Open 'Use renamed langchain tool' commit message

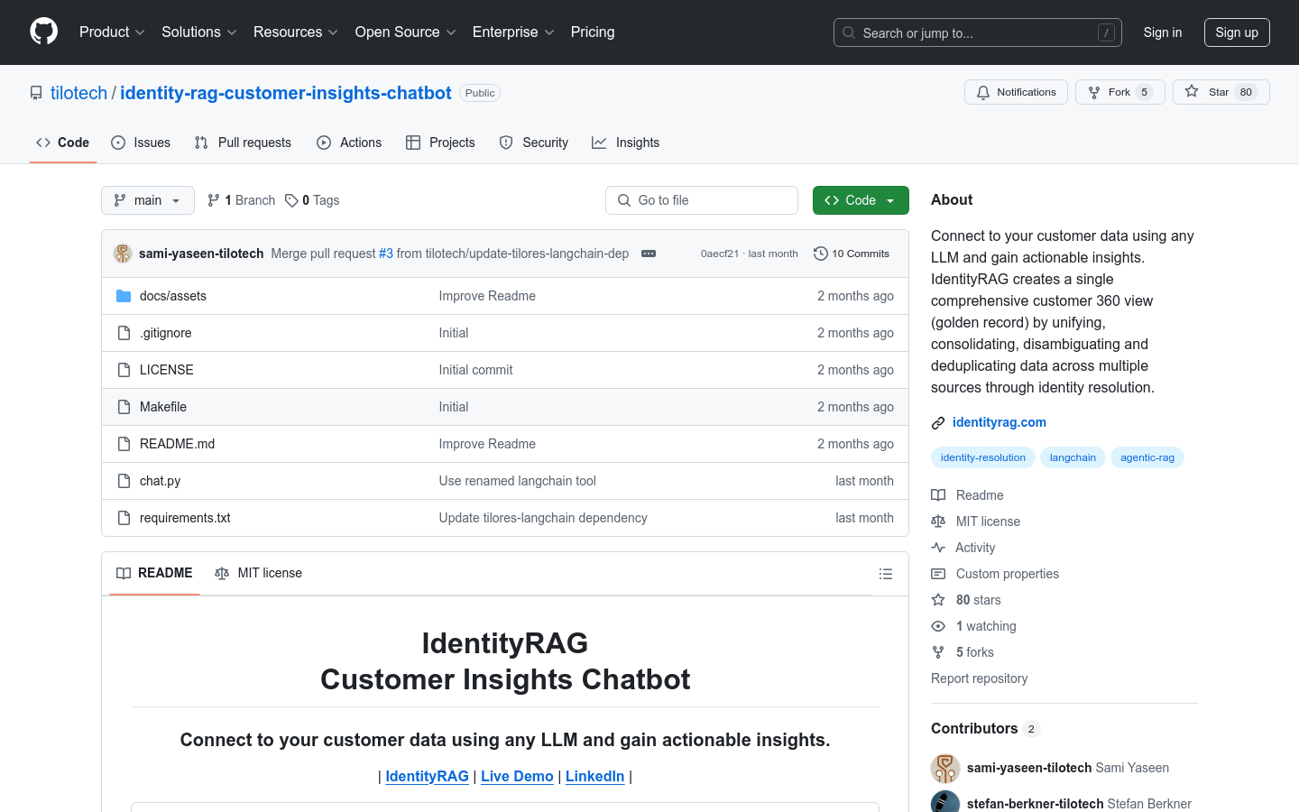tap(518, 481)
